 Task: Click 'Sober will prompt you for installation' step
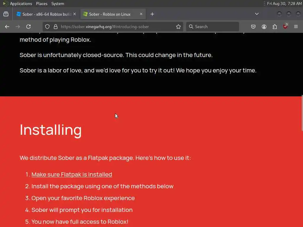(82, 210)
